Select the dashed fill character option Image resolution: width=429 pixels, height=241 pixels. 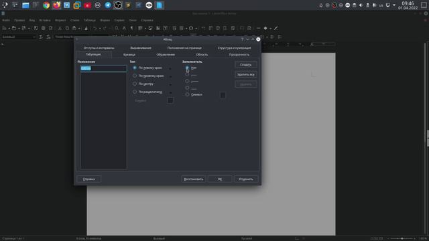coord(192,81)
